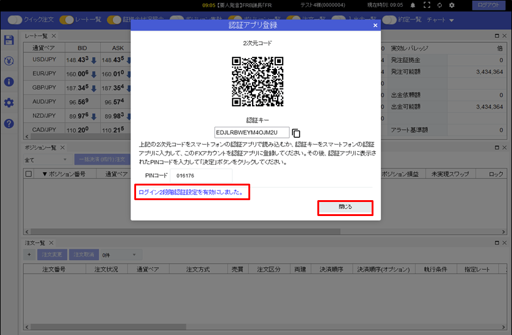The height and width of the screenshot is (335, 512).
Task: Select the CAD/JPY currency pair row
Action: pyautogui.click(x=44, y=129)
